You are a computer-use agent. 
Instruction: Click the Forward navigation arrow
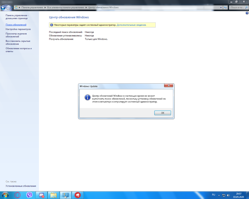8,7
